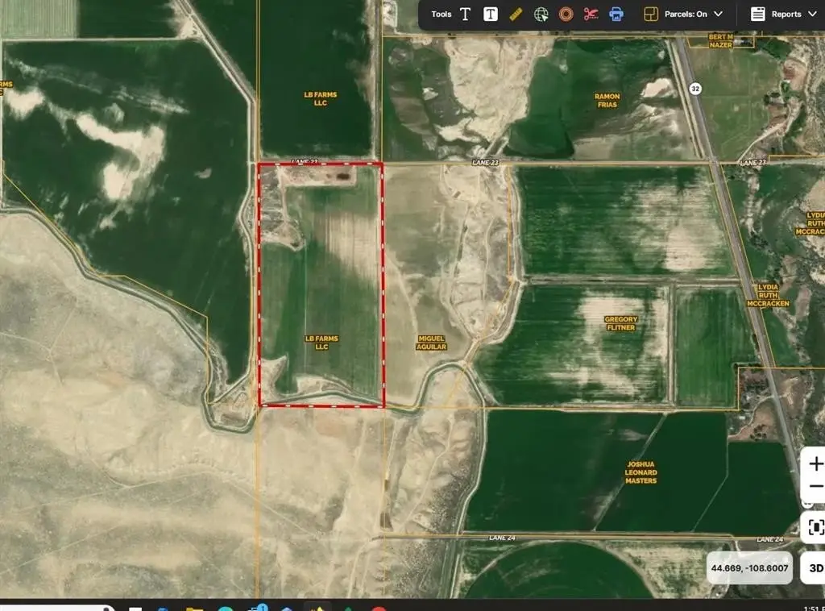Click the blue printer icon
This screenshot has width=825, height=611.
tap(616, 15)
